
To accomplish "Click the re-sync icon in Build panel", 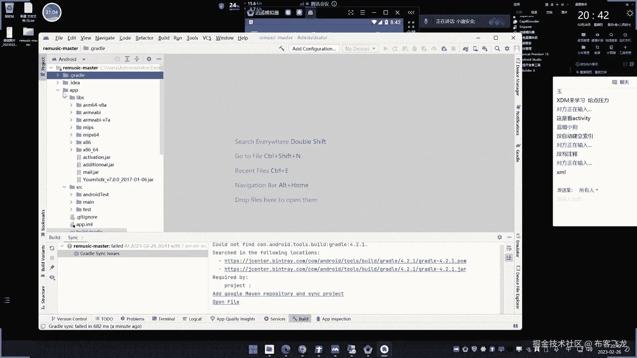I will pos(52,248).
